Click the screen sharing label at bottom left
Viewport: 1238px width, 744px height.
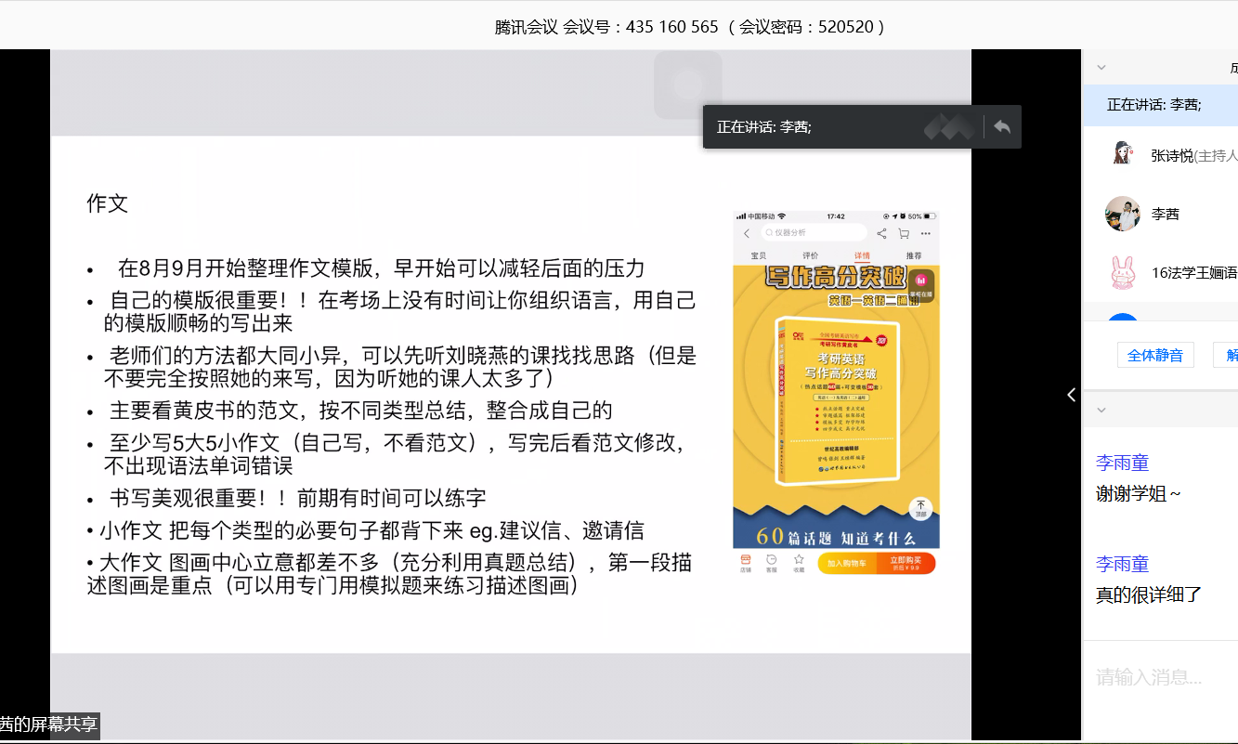tap(48, 725)
